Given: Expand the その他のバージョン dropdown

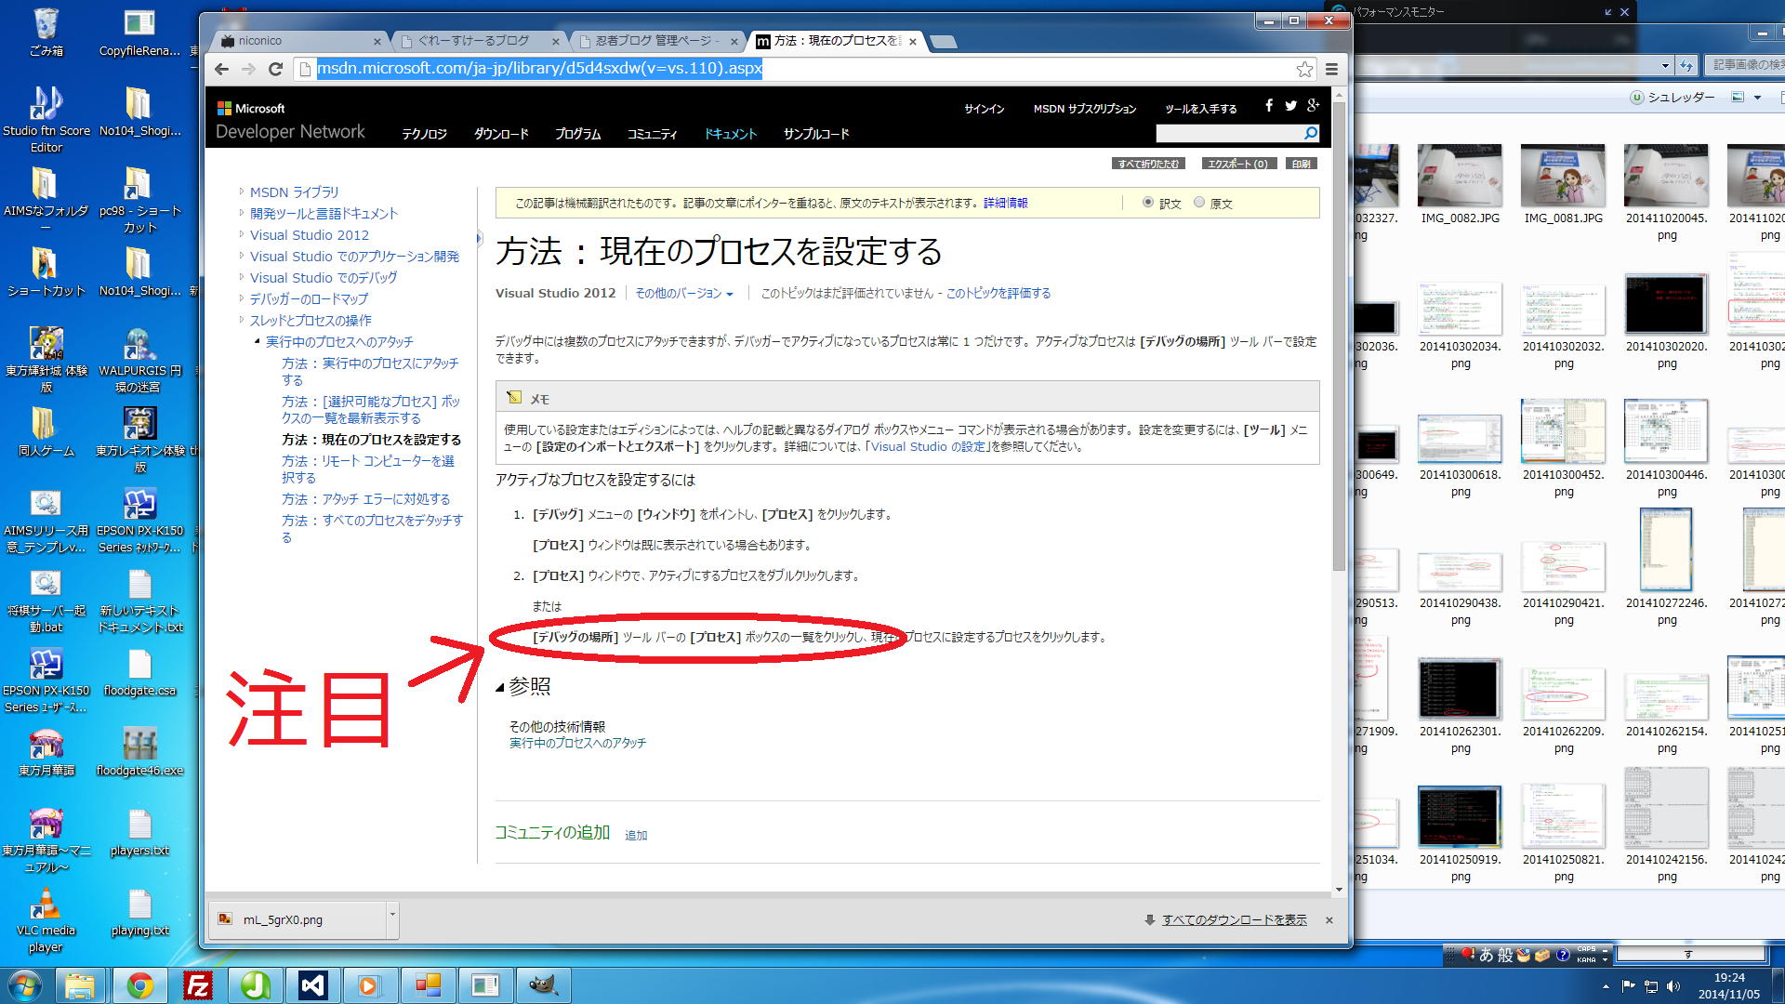Looking at the screenshot, I should 684,294.
